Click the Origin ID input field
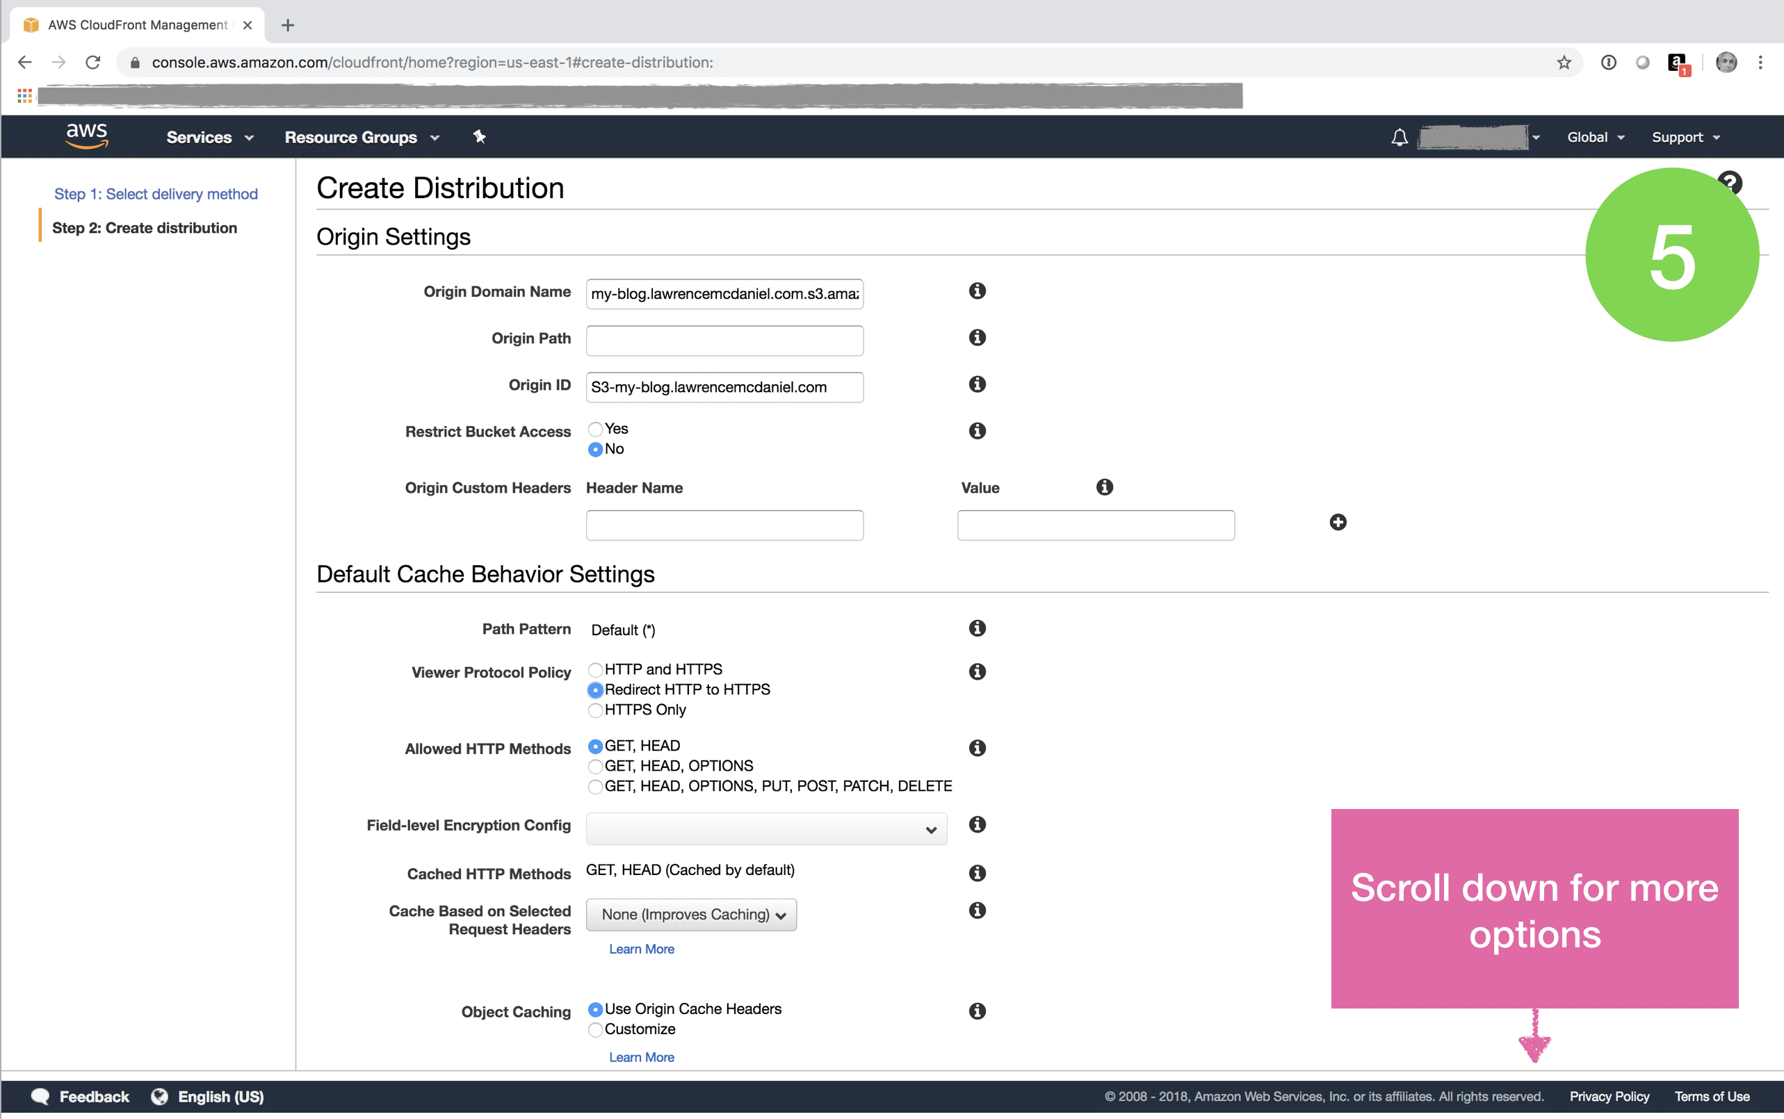Image resolution: width=1784 pixels, height=1119 pixels. [x=724, y=387]
